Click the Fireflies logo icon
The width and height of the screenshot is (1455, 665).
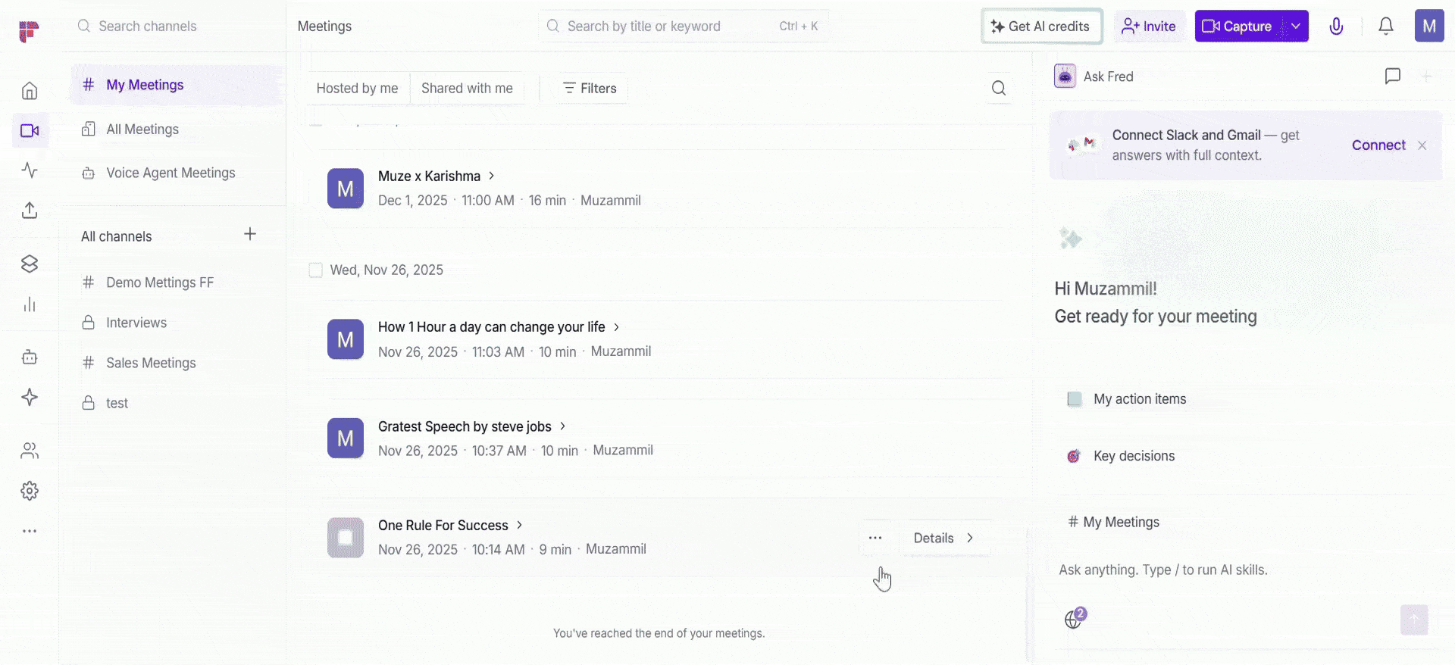pos(29,31)
